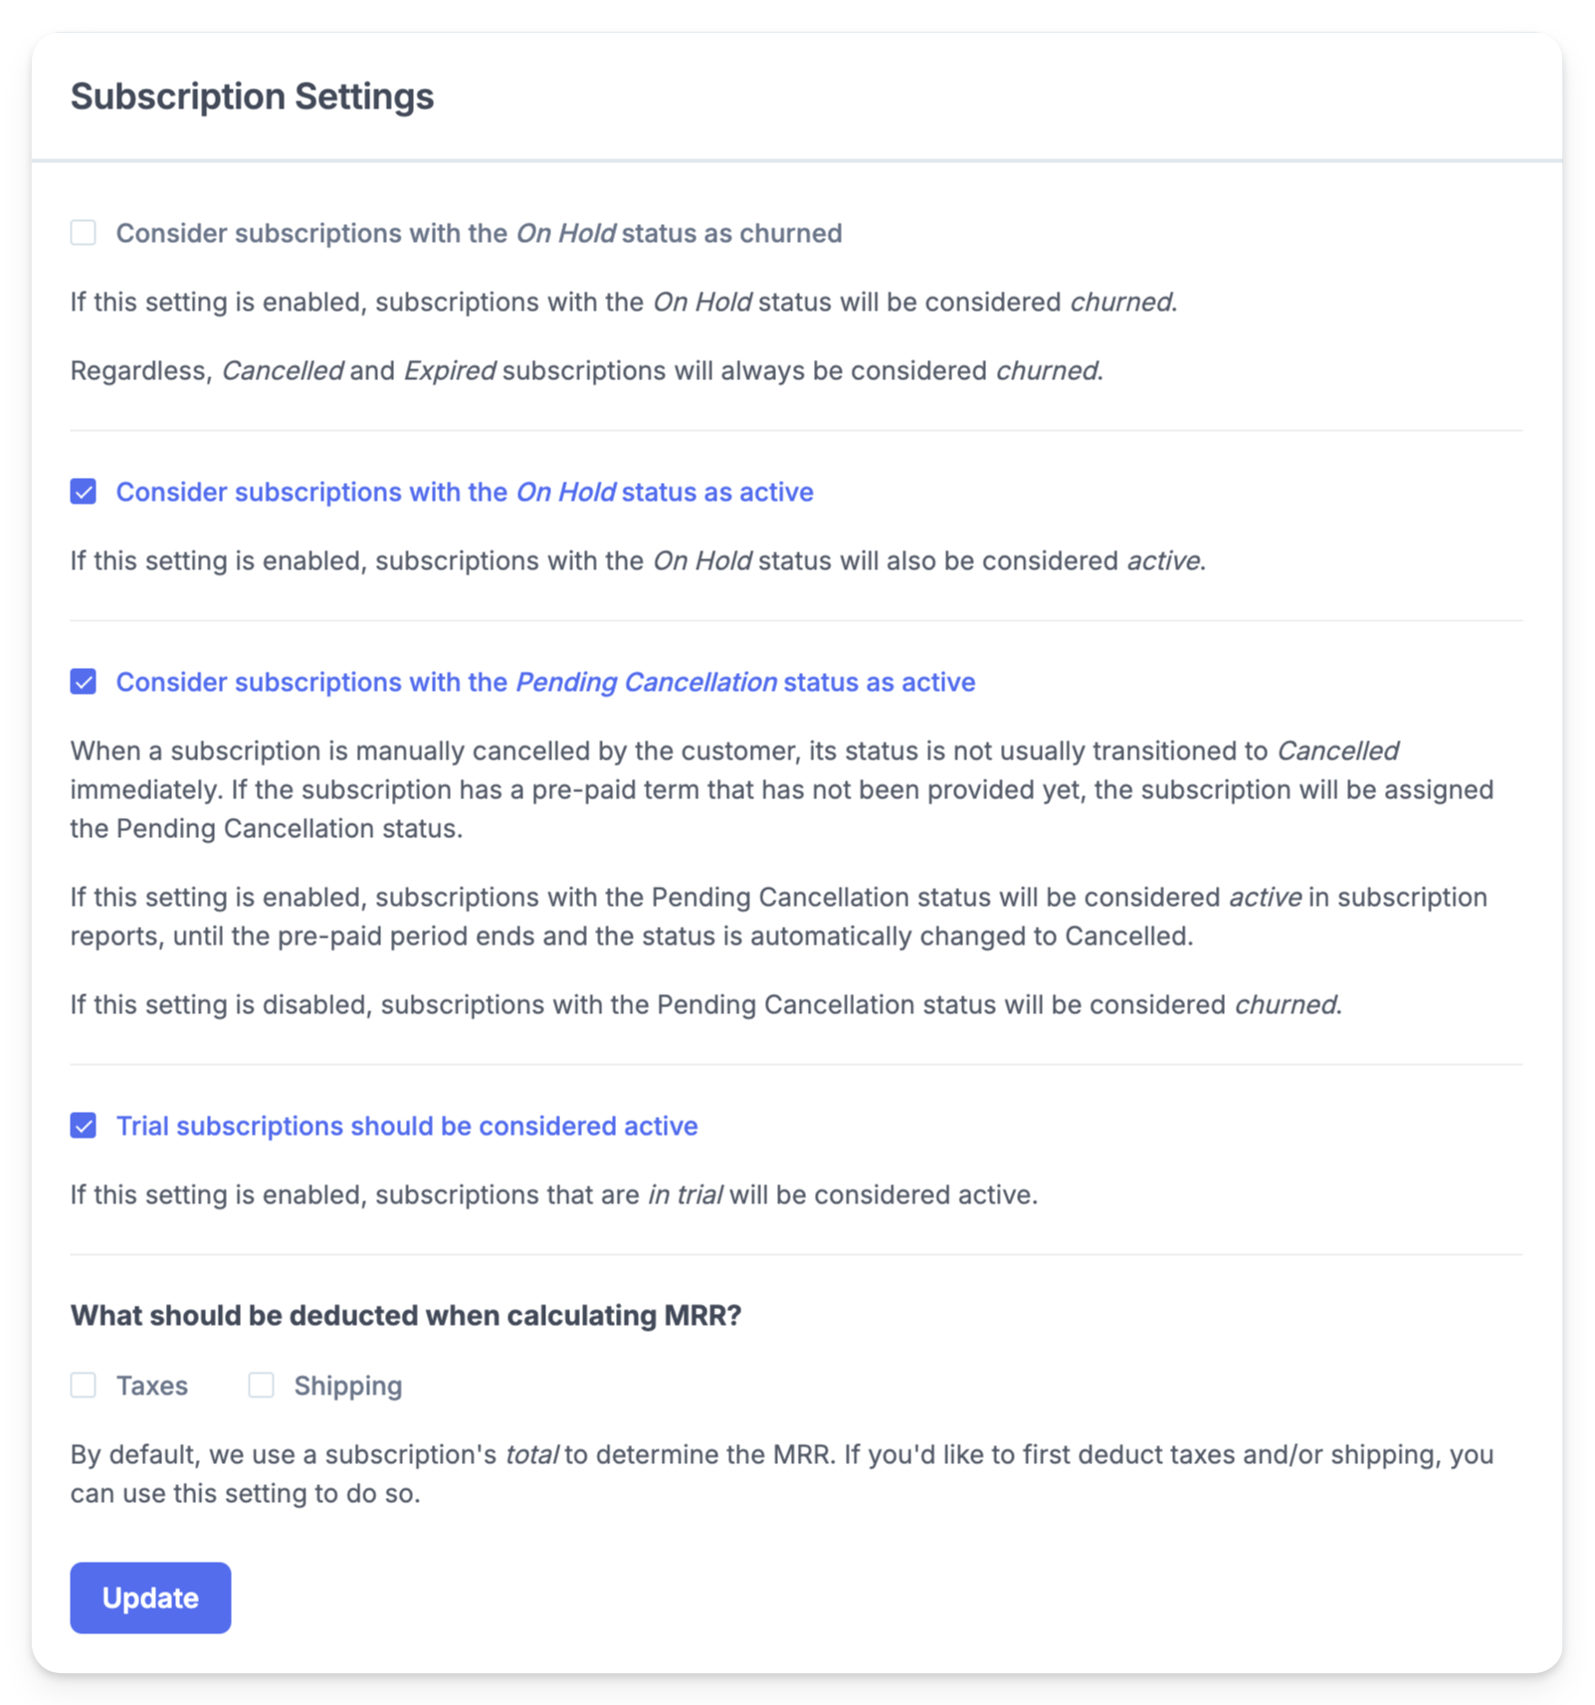Viewport: 1595px width, 1705px height.
Task: Click the Taxes label text
Action: 152,1385
